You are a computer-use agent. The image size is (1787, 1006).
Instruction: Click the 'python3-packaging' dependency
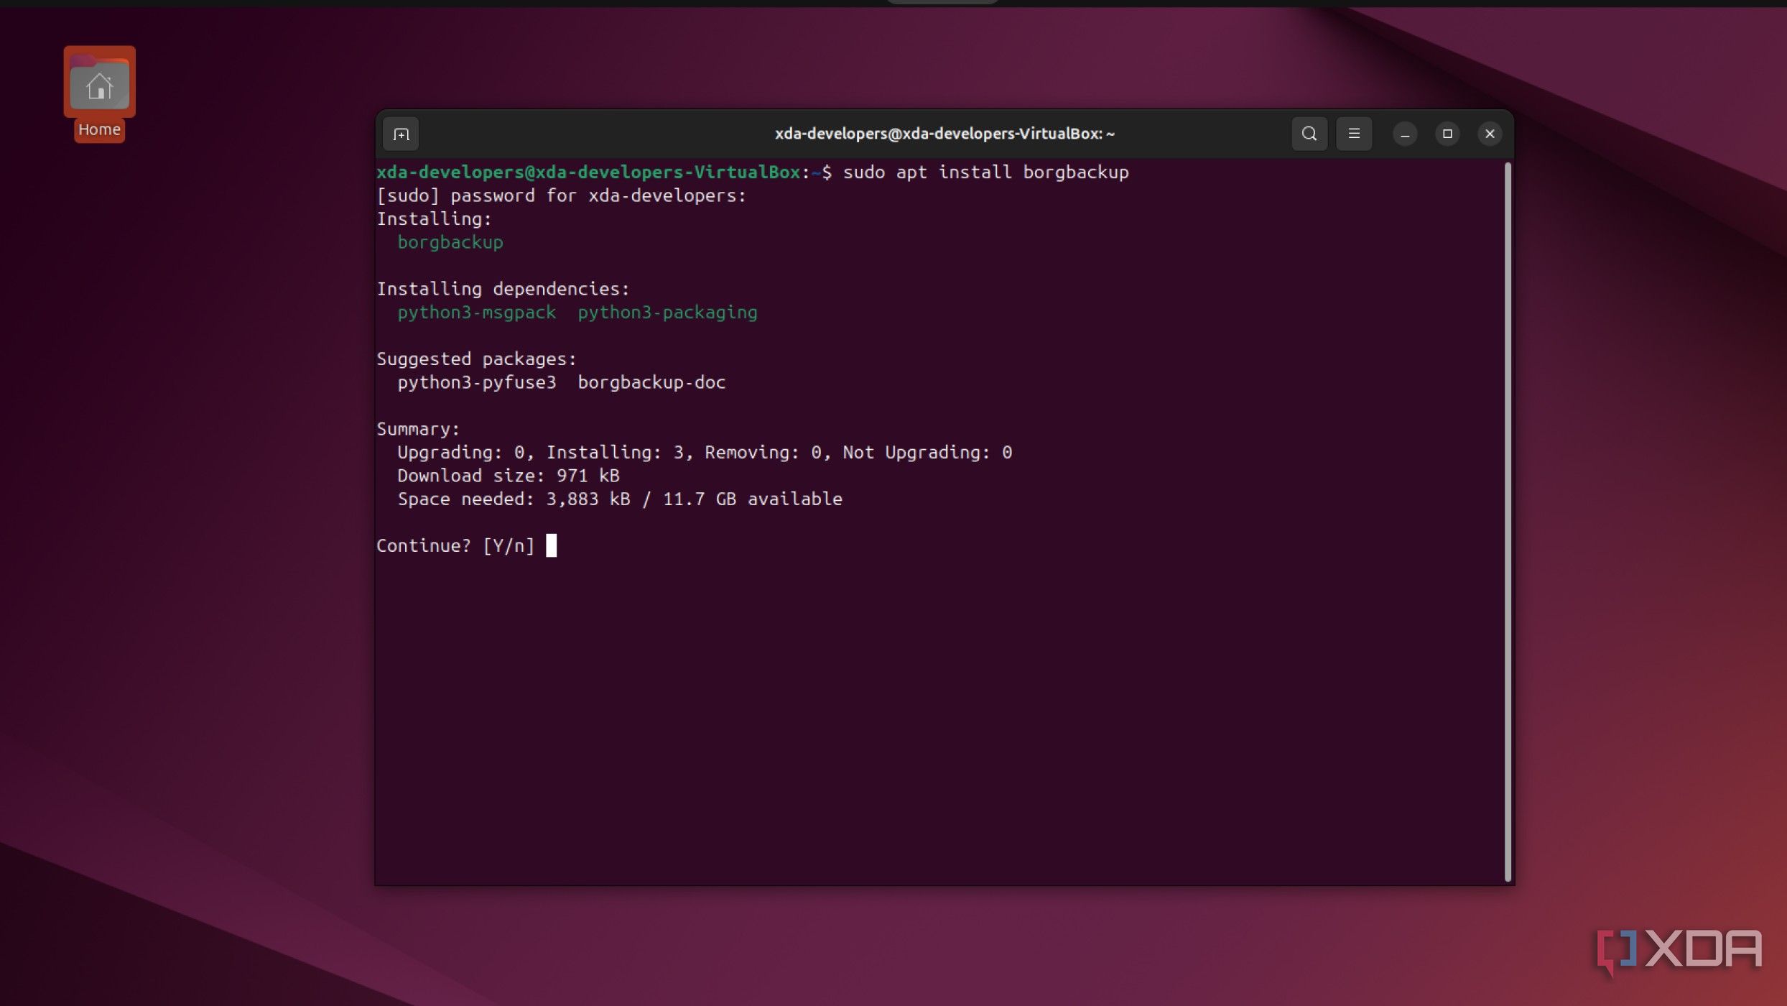(667, 313)
